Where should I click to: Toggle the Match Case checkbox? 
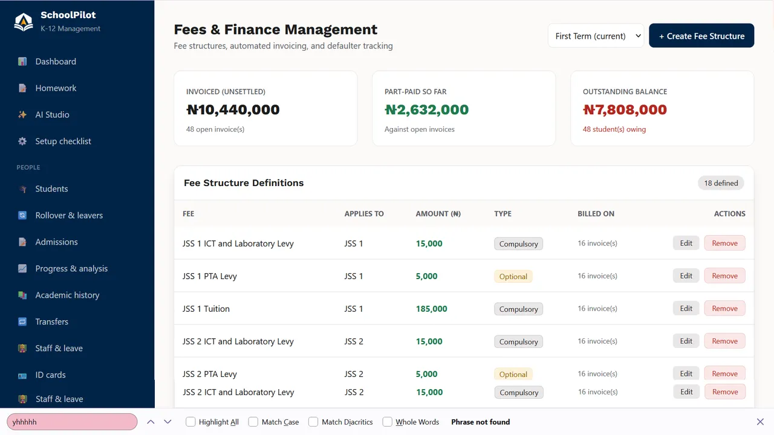pos(253,422)
